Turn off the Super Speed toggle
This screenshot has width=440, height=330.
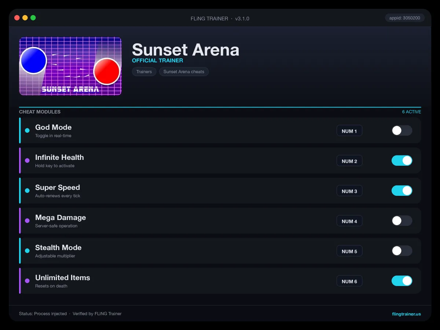point(402,191)
